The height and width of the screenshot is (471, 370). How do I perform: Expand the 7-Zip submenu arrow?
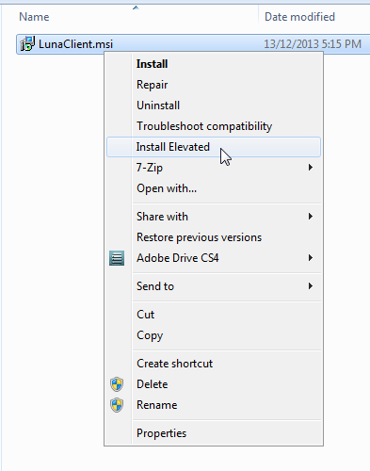[311, 168]
